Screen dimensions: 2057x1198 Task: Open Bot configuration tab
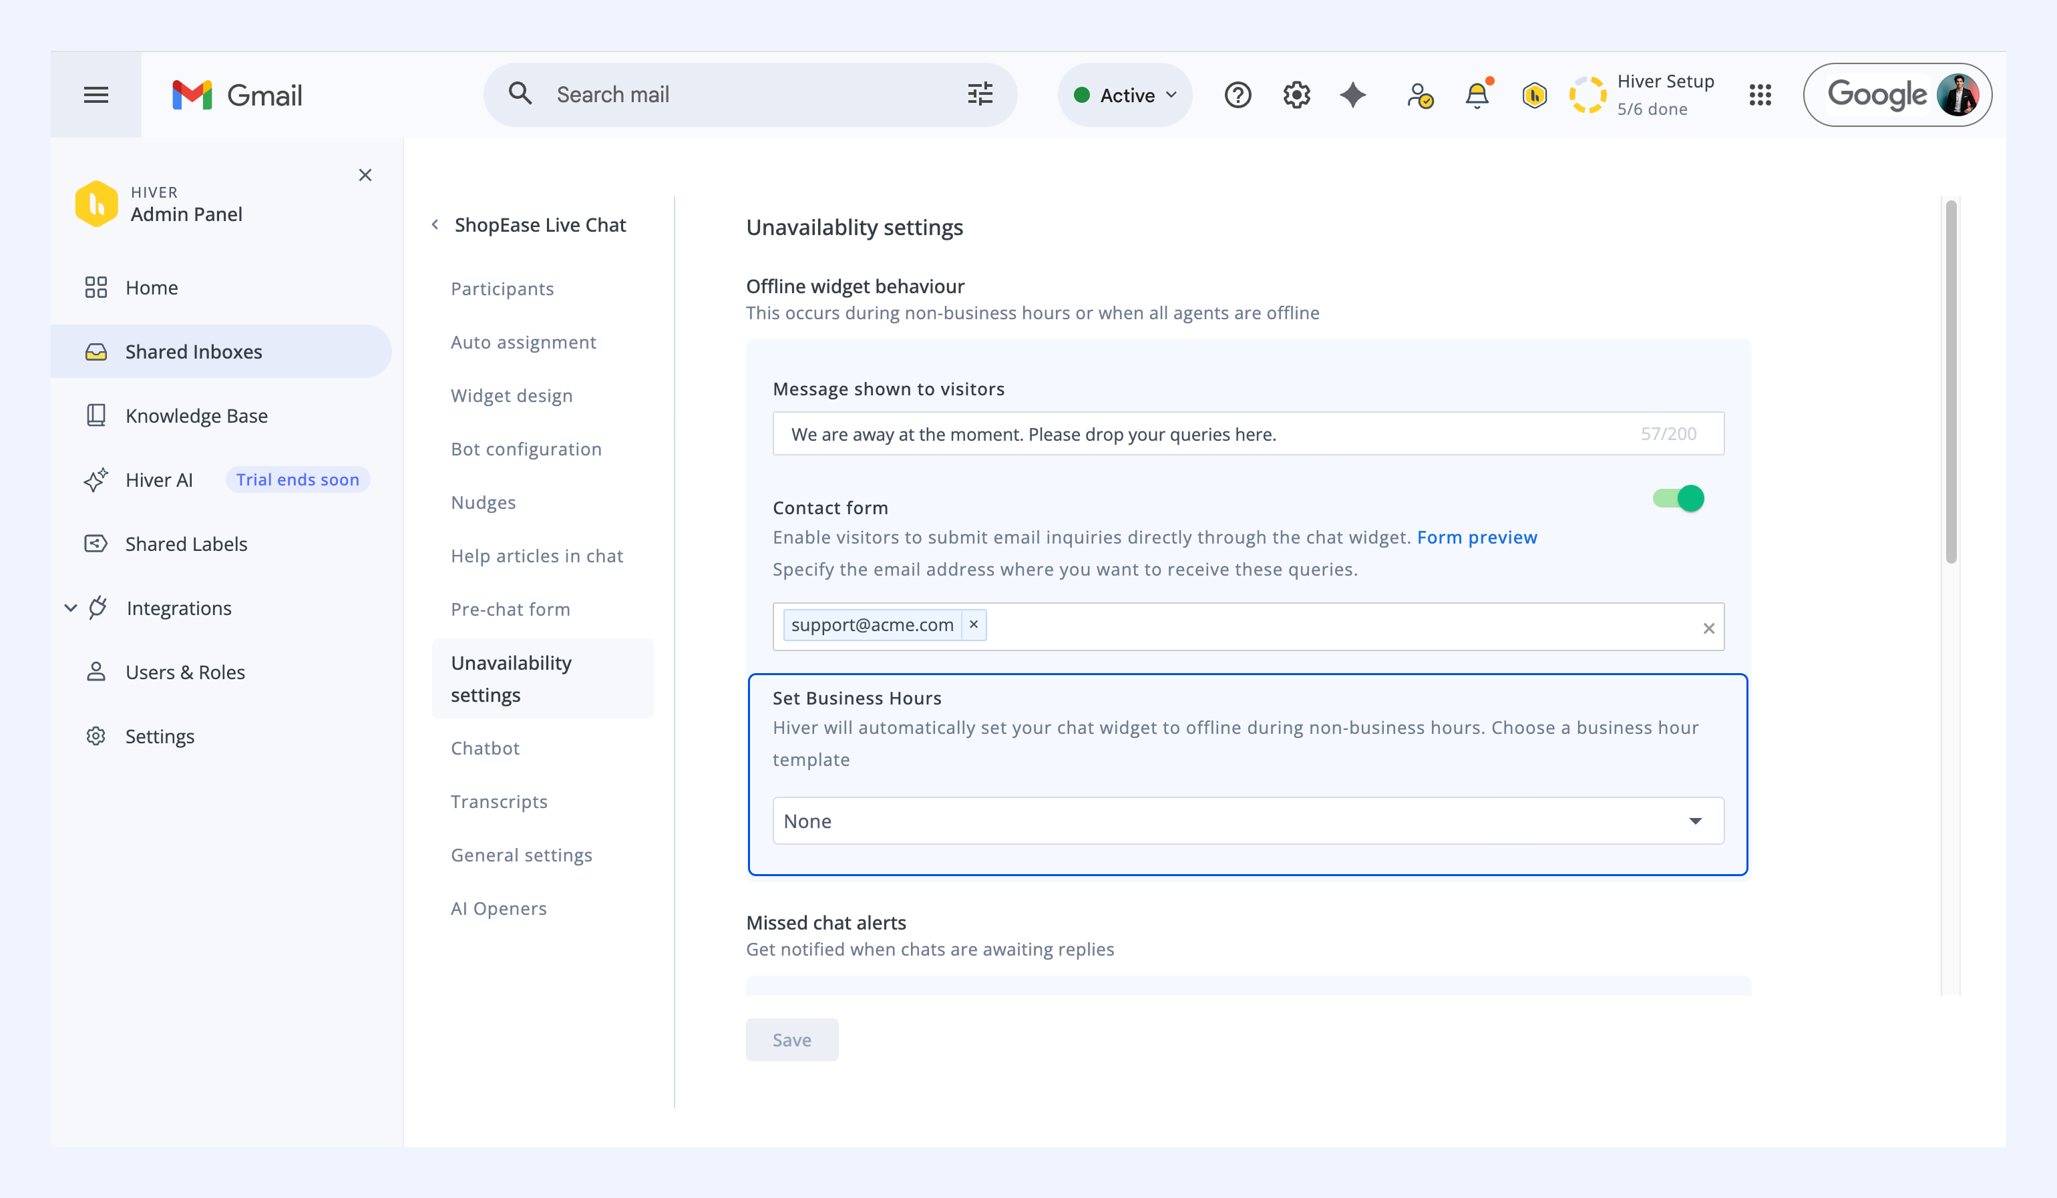[526, 449]
